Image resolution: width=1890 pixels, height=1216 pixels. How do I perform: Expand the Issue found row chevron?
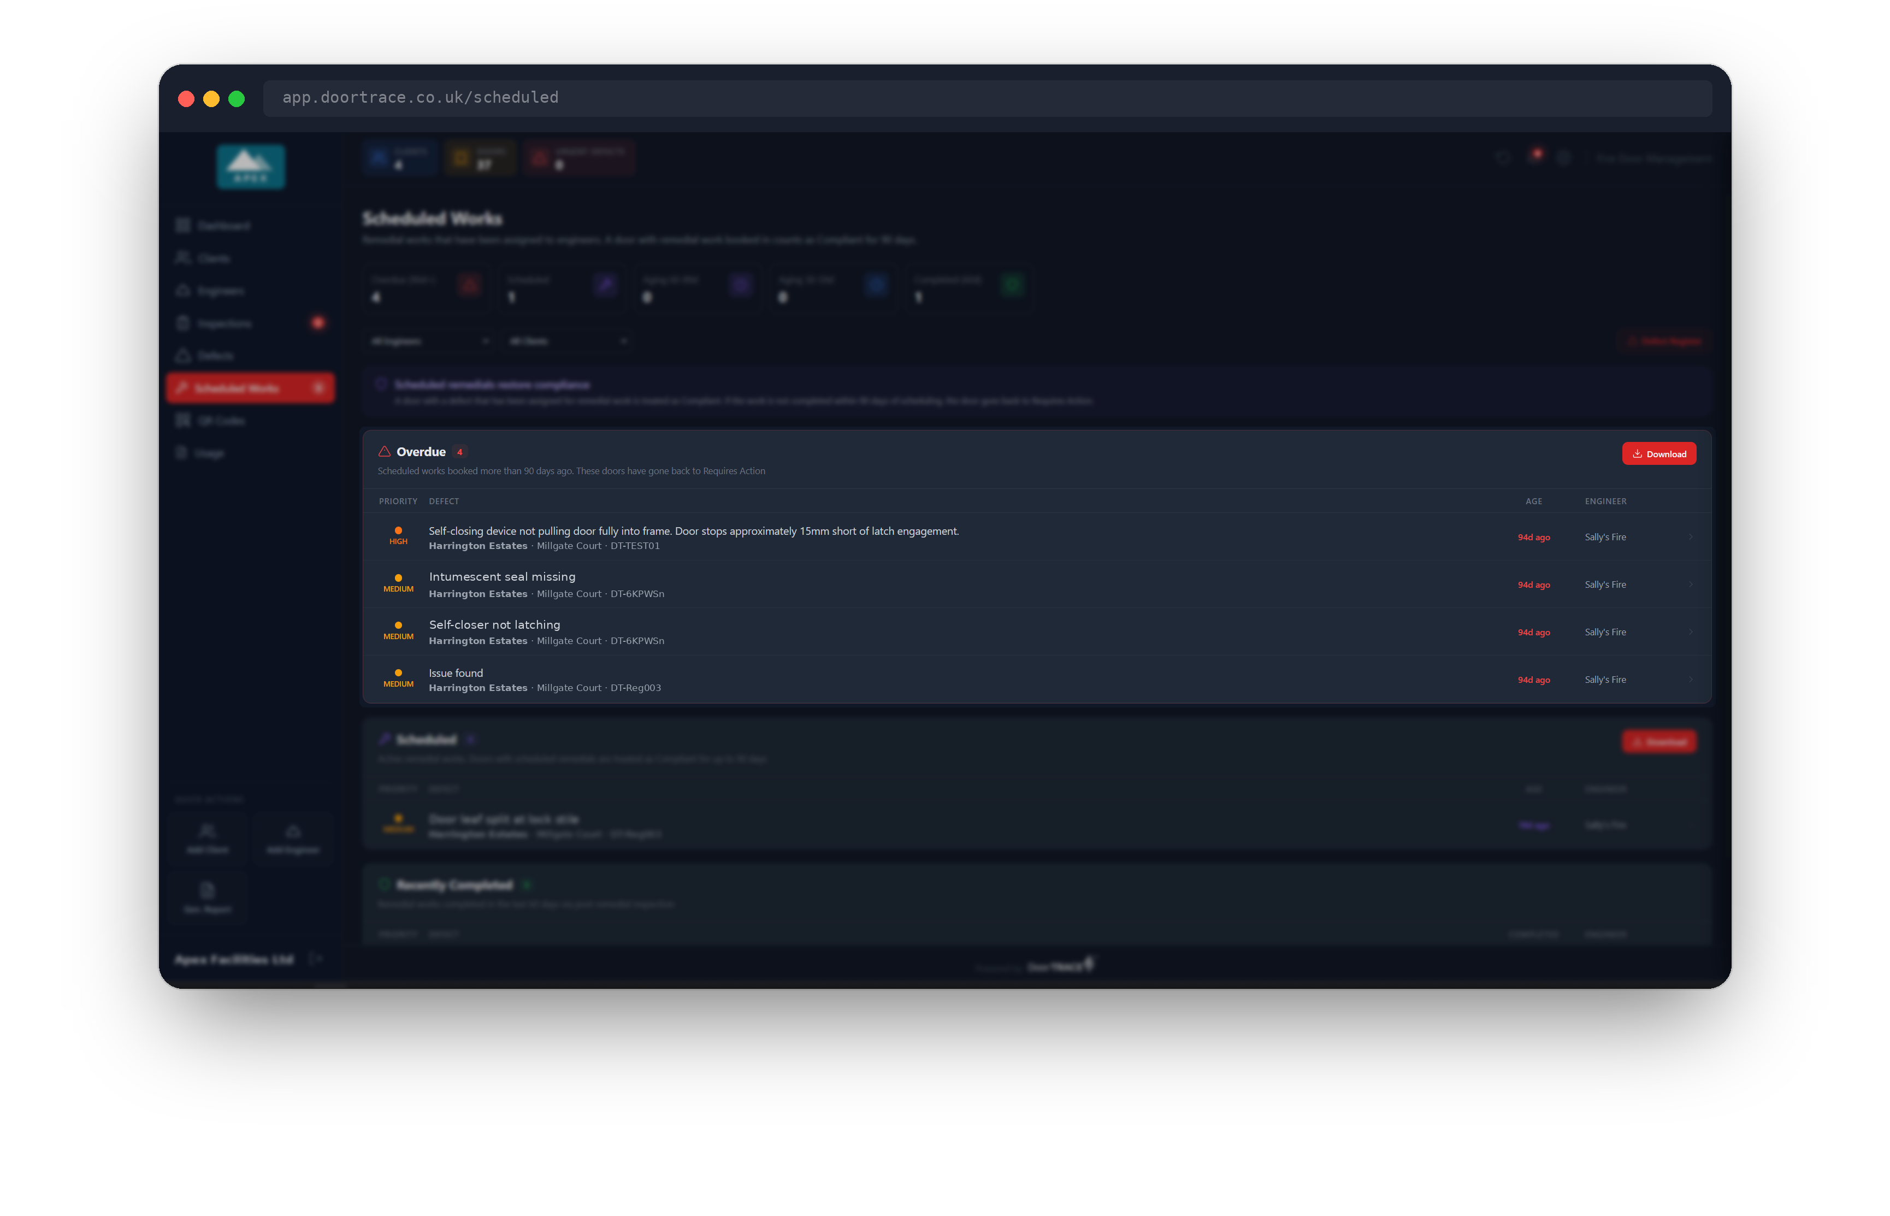point(1690,679)
